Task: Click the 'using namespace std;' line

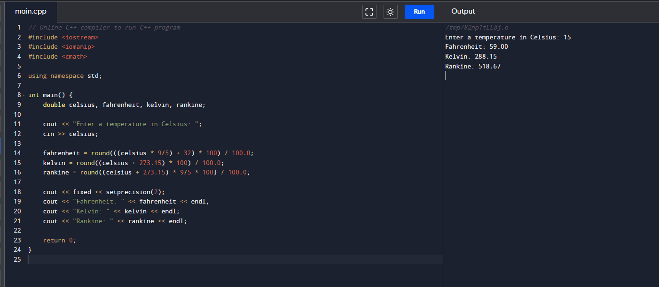Action: tap(64, 76)
